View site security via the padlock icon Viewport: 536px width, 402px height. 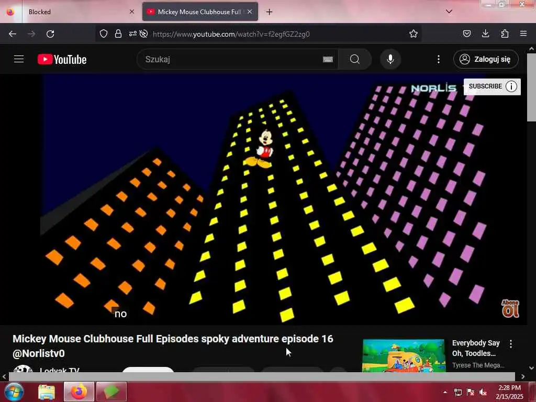pos(118,33)
